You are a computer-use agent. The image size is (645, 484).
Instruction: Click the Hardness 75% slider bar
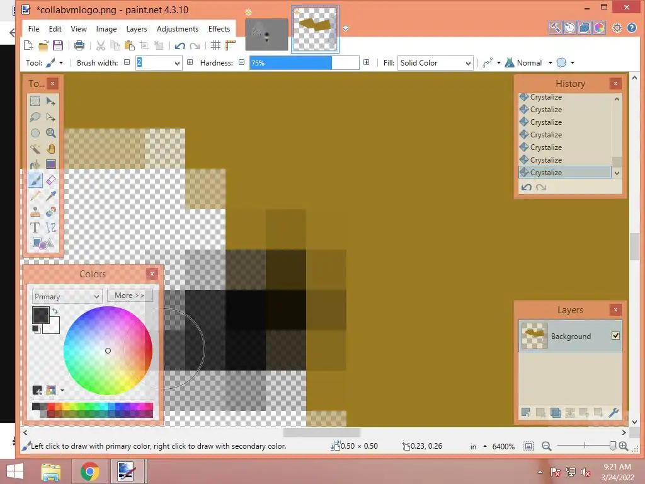pos(304,63)
